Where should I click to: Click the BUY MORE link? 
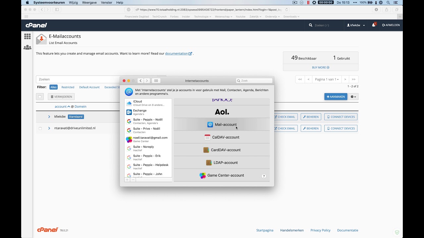pos(321,67)
